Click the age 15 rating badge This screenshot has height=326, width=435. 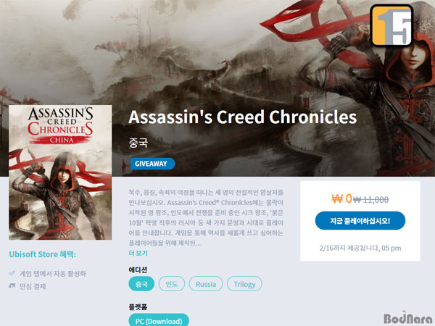tap(391, 25)
